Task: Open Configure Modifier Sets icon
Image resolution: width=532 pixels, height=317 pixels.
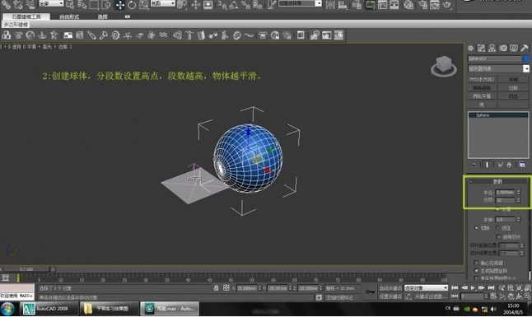Action: (x=522, y=165)
